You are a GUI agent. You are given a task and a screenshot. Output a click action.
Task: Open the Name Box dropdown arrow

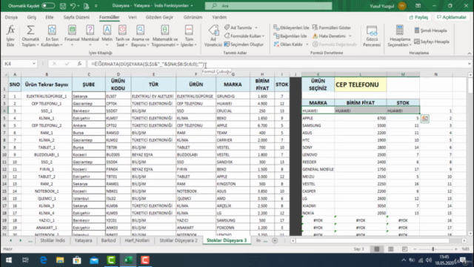click(34, 64)
